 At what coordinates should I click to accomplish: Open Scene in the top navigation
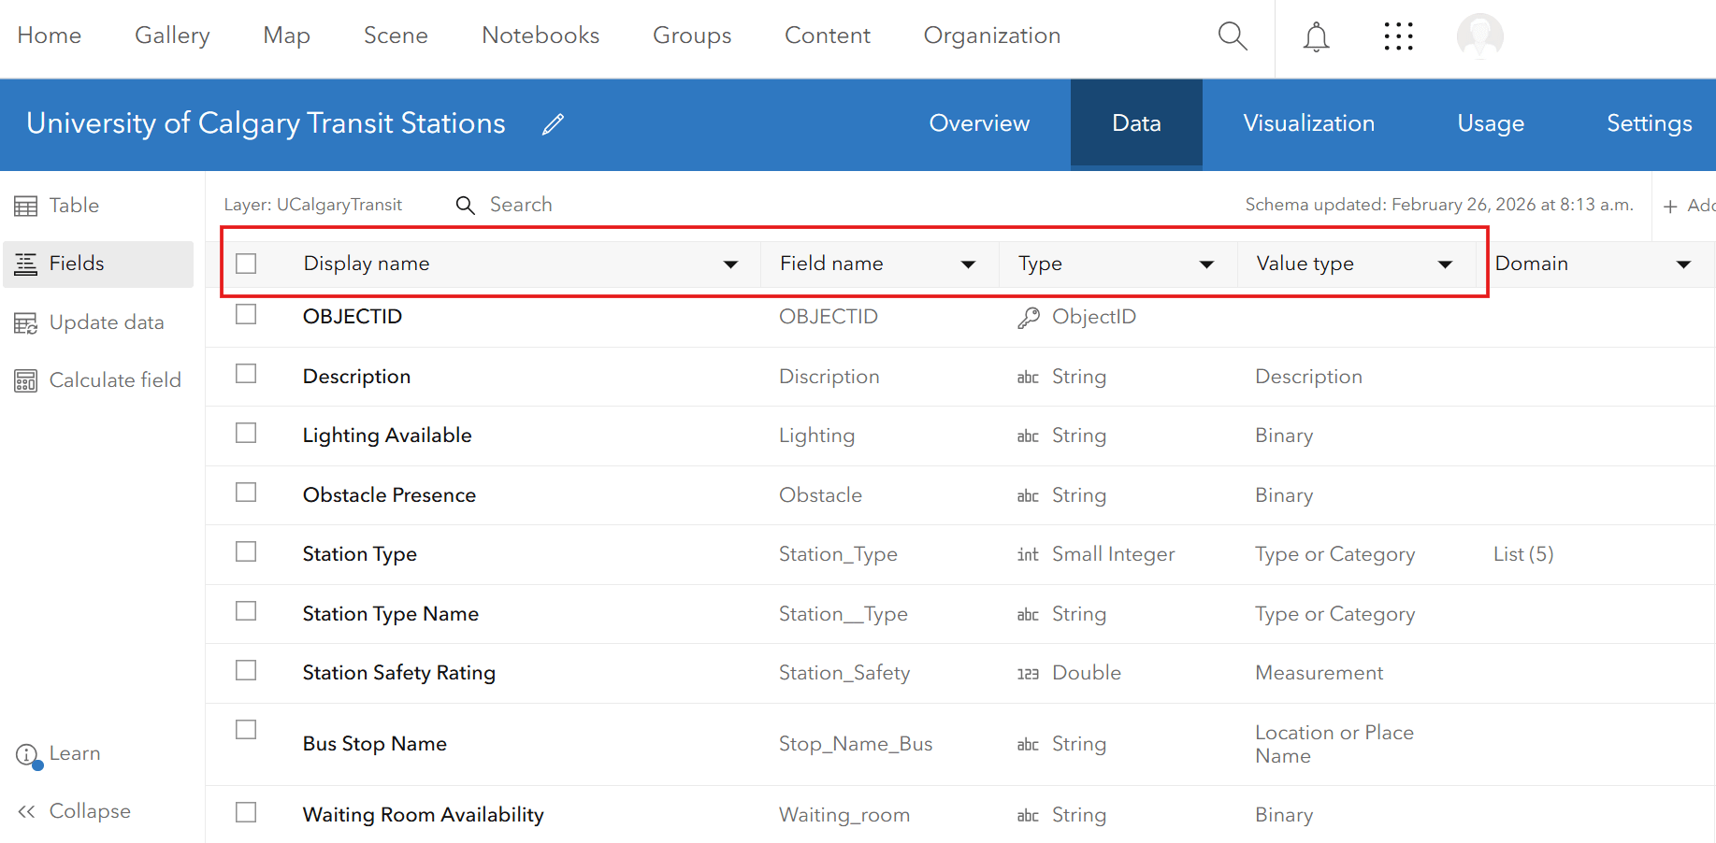tap(396, 36)
